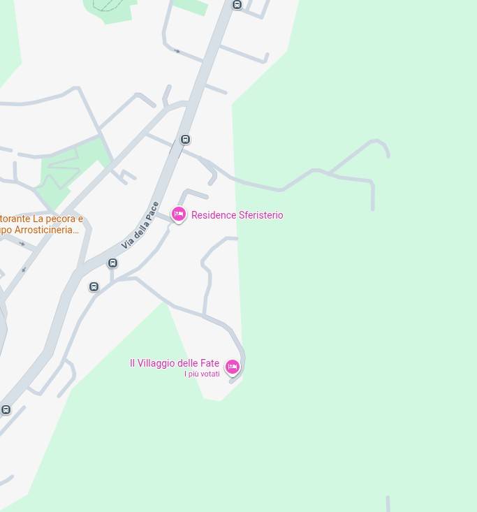This screenshot has height=512, width=477.
Task: Select the green park area at the top of the map
Action: (x=110, y=10)
